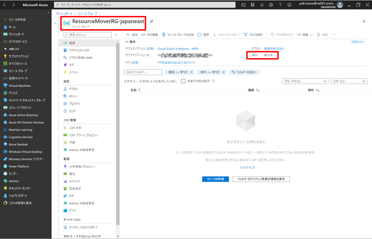
Task: Click 展開がありません deployments link
Action: tap(274, 49)
